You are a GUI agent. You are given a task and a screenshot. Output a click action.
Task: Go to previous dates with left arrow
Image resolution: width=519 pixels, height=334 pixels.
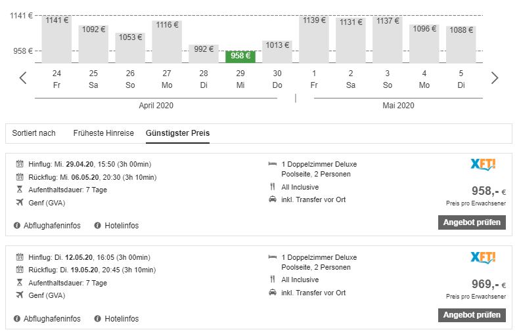pos(23,78)
